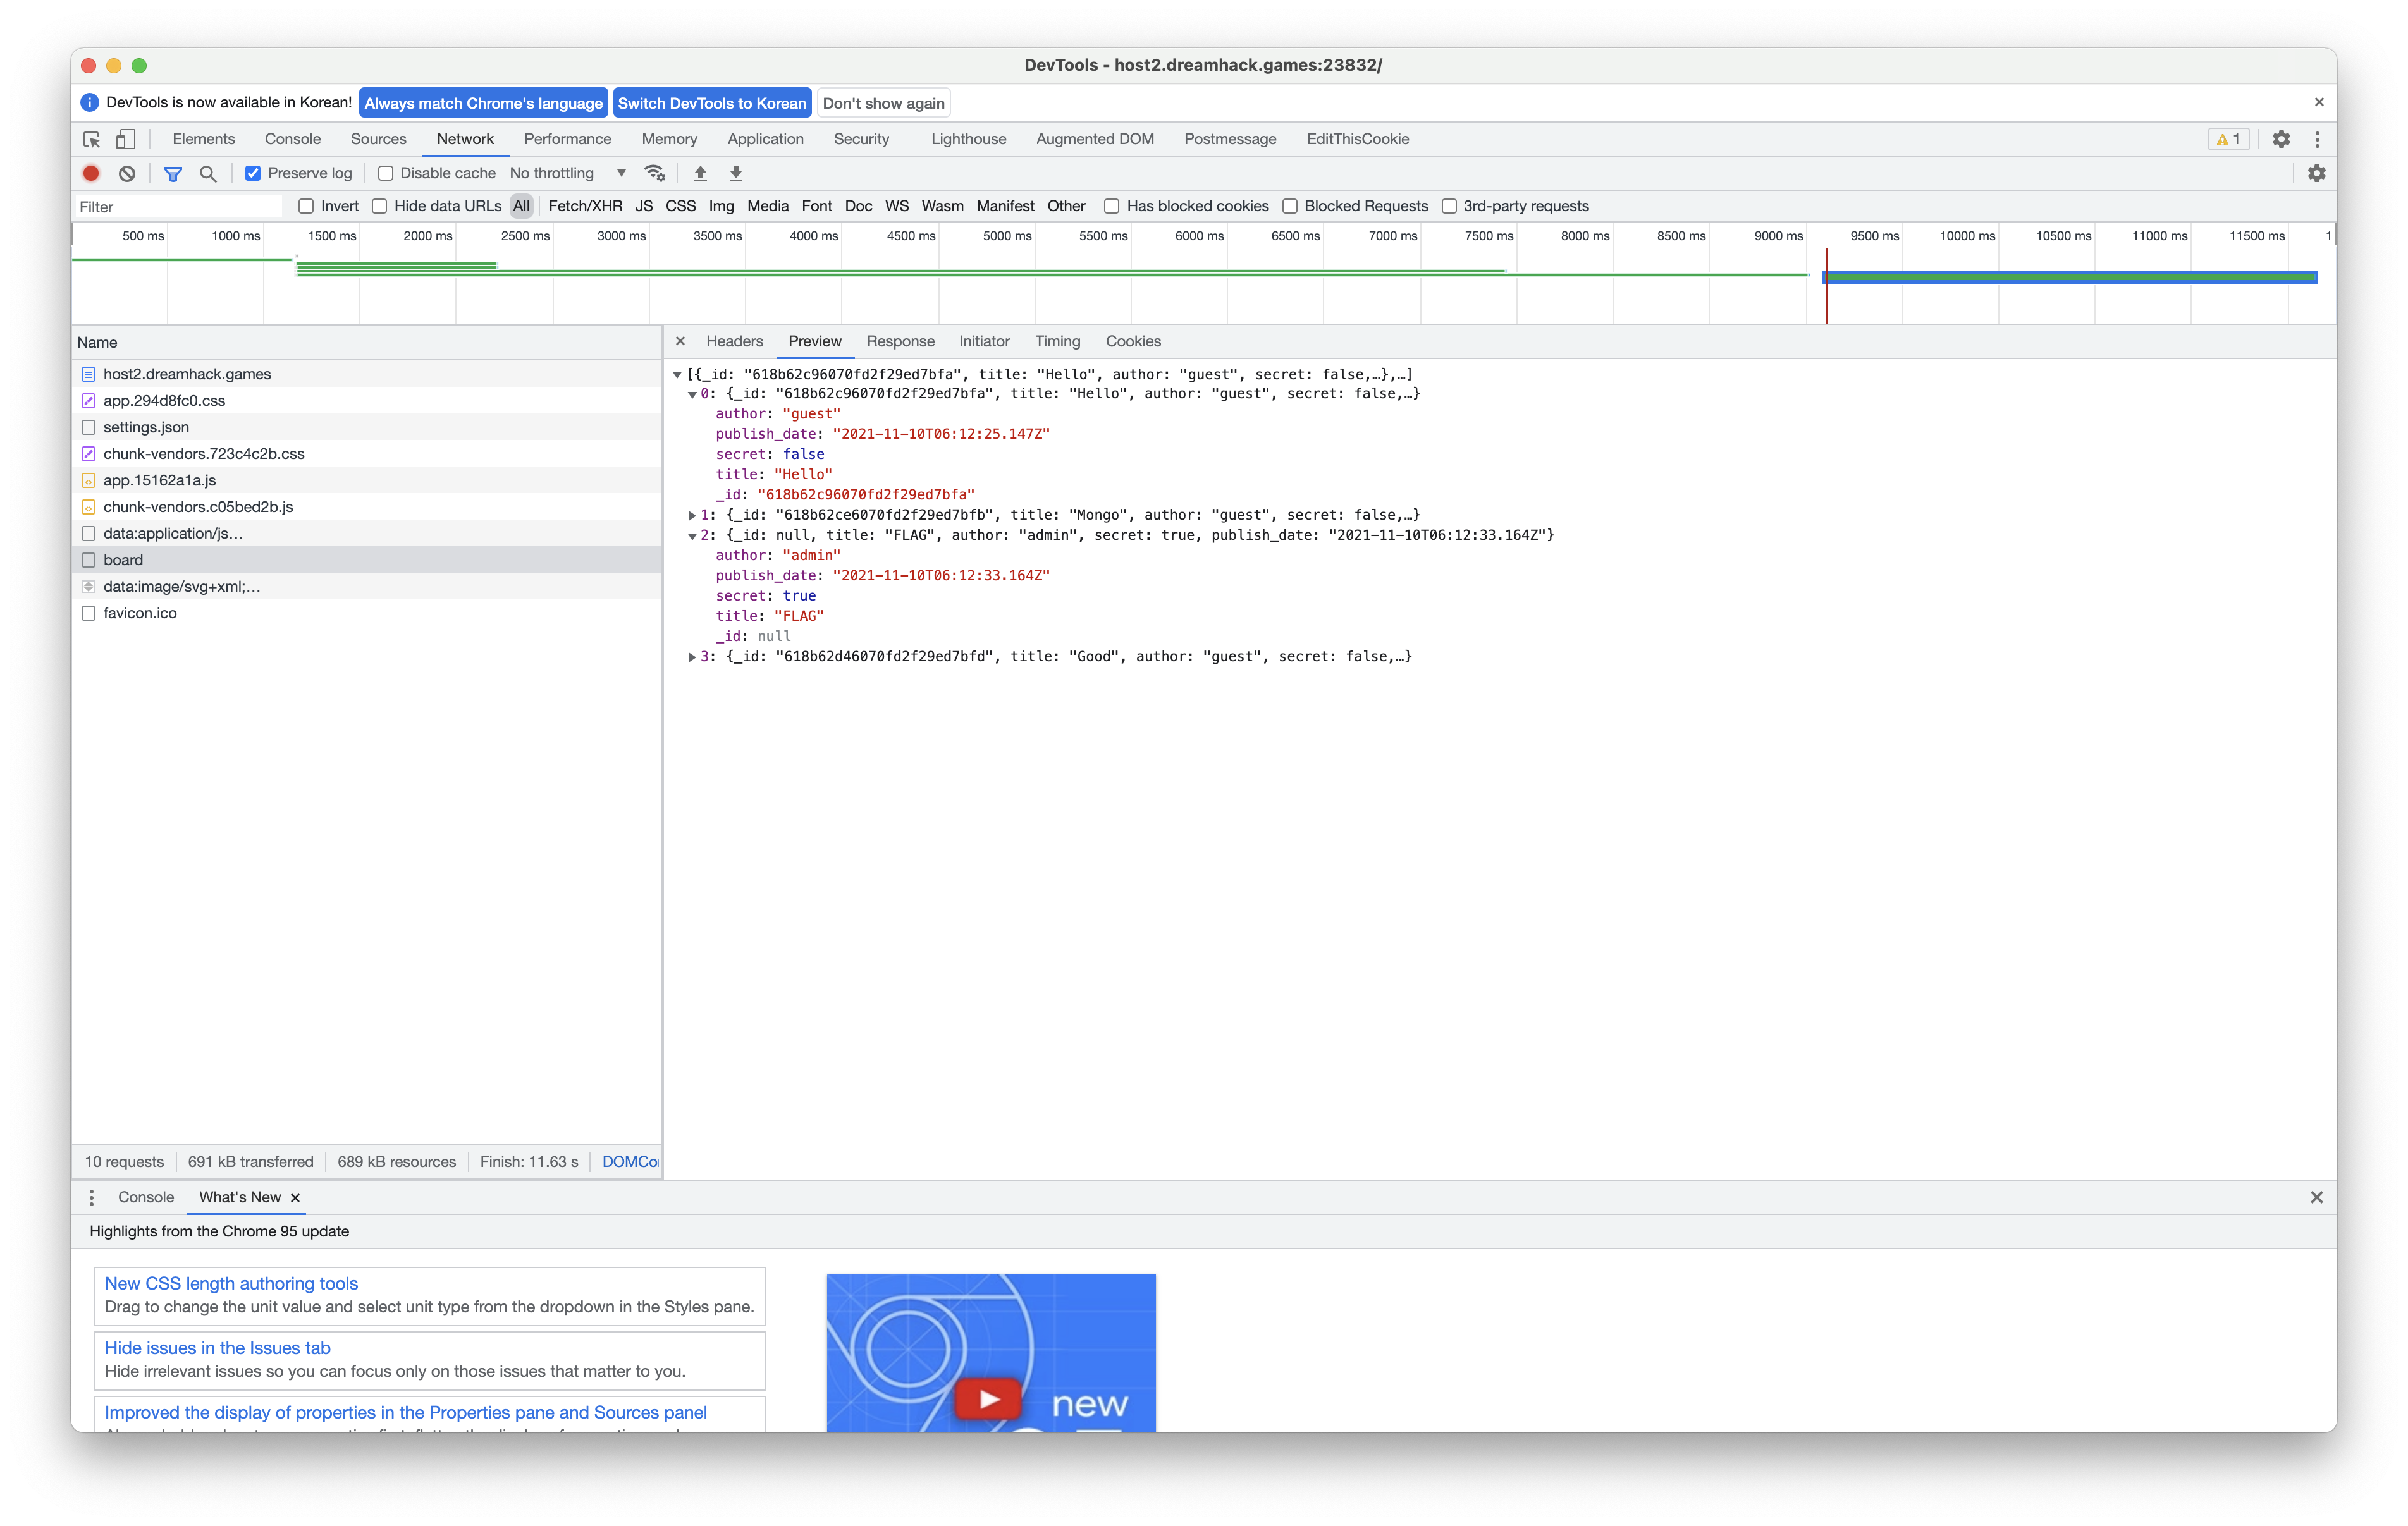Click the network Filter text field
The height and width of the screenshot is (1526, 2408).
[178, 207]
